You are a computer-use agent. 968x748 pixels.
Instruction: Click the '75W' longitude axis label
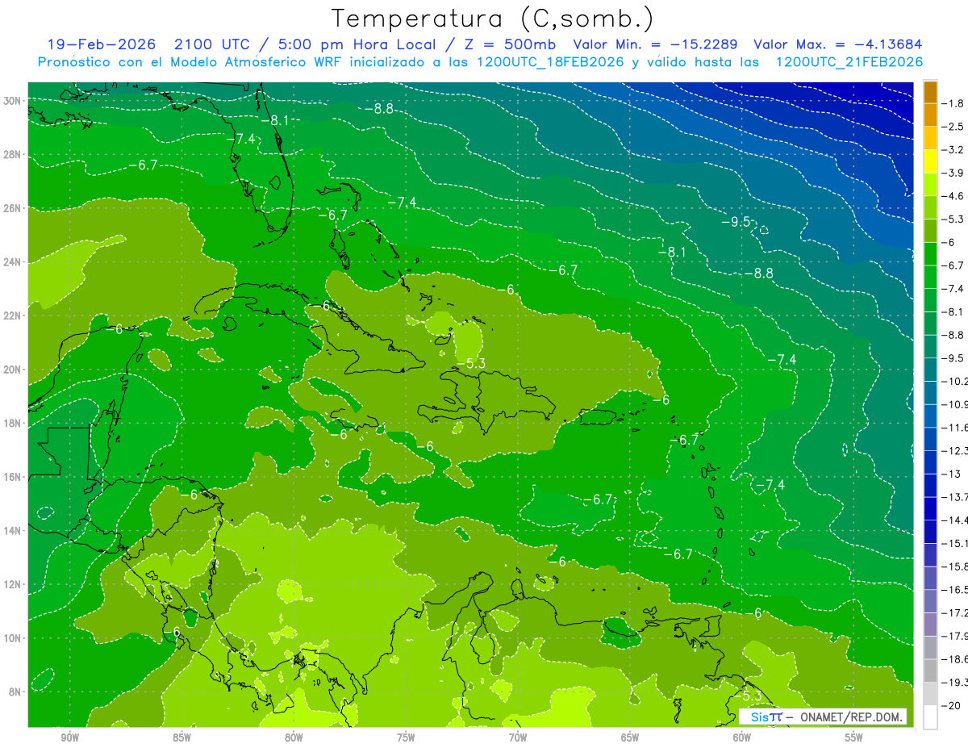point(406,738)
